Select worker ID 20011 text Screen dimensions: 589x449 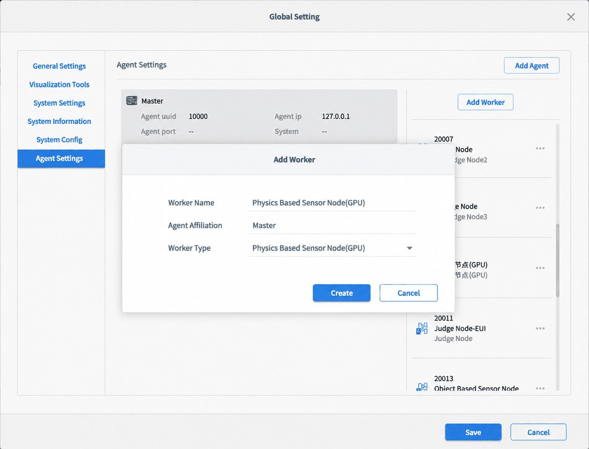(443, 318)
